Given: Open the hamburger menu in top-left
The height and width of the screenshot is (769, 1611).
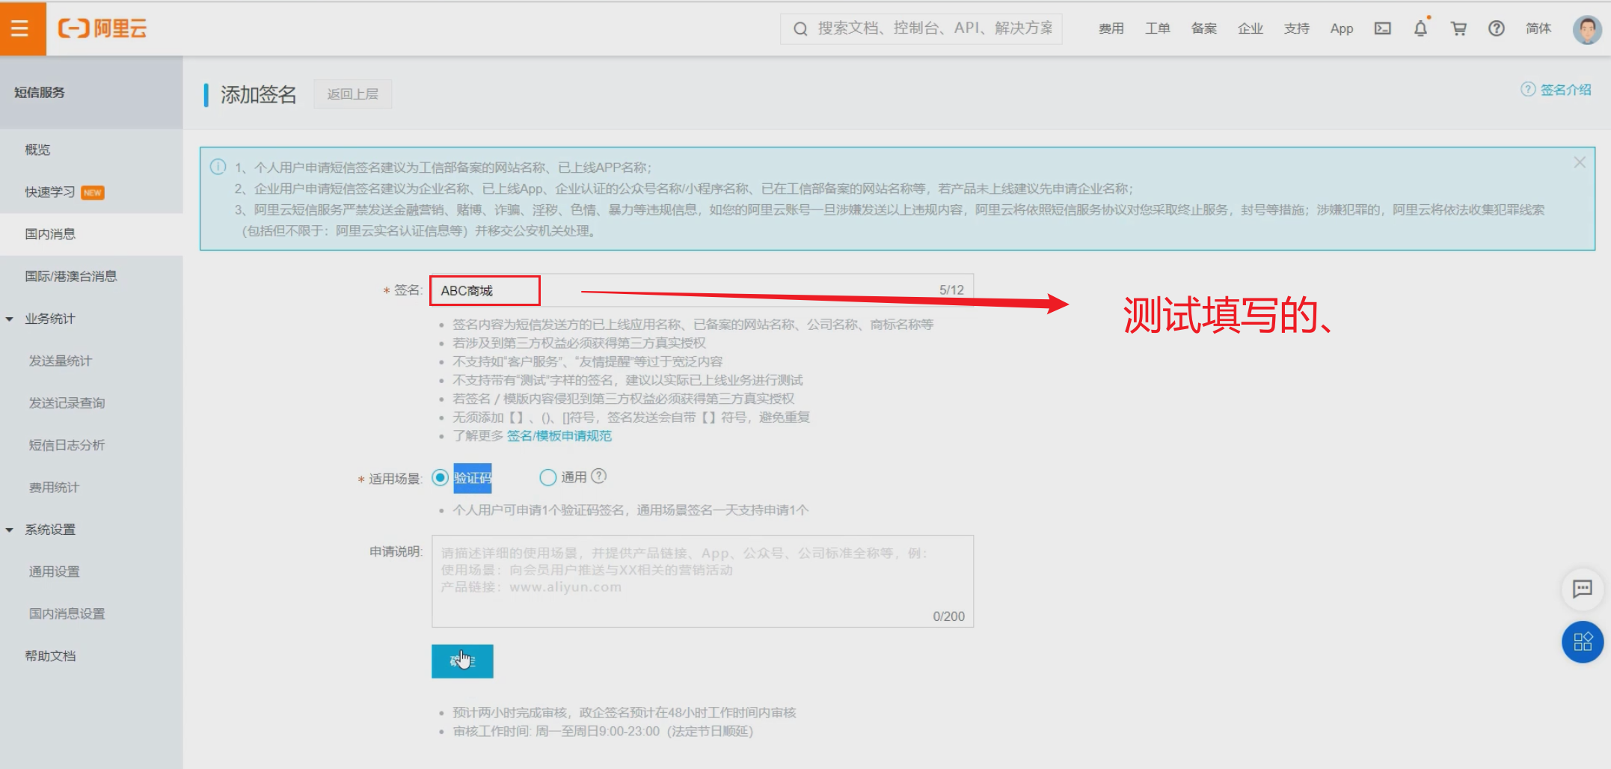Looking at the screenshot, I should point(20,28).
